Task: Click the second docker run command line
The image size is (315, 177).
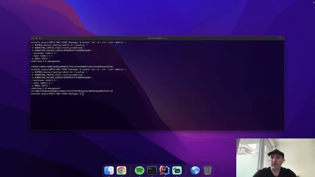Action: (x=78, y=69)
